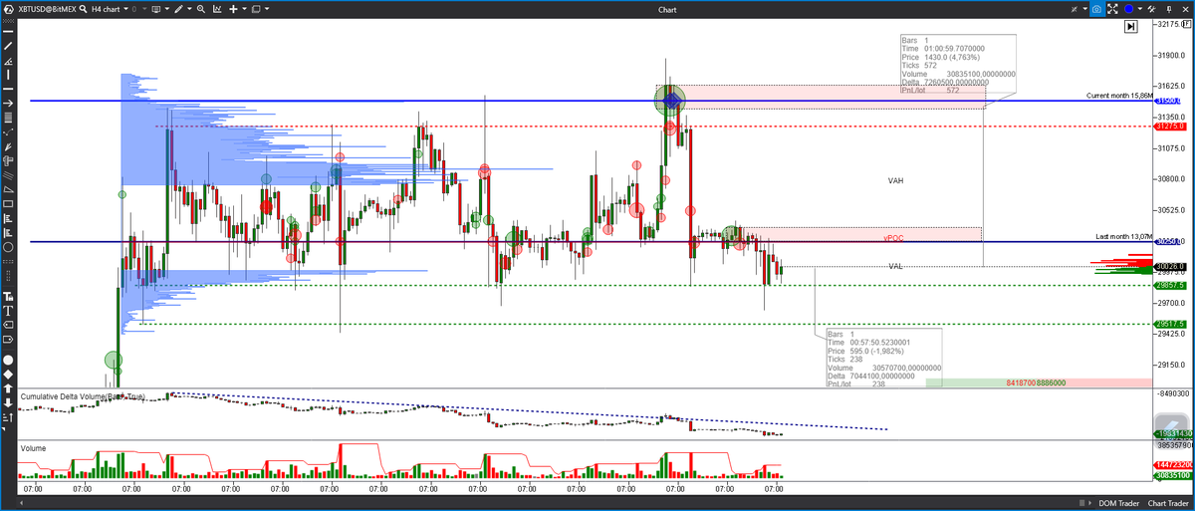Click the application logo icon in the title bar
1195x511 pixels.
pos(9,9)
